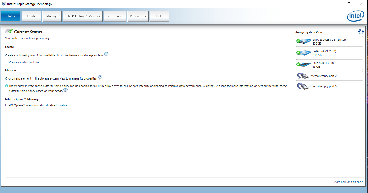The width and height of the screenshot is (368, 193).
Task: Refresh the Storage System View
Action: click(361, 32)
